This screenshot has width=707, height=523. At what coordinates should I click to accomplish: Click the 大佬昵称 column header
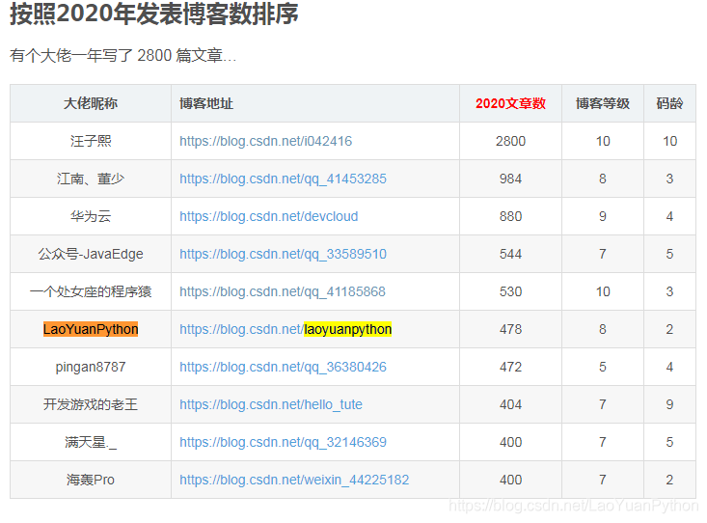(x=91, y=103)
